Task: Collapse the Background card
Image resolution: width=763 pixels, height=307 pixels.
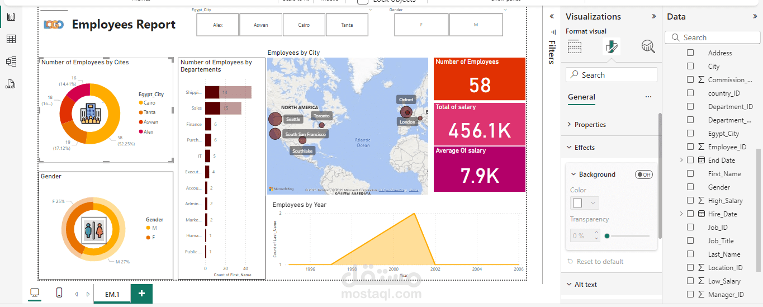Action: pos(574,174)
